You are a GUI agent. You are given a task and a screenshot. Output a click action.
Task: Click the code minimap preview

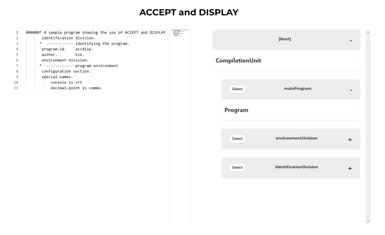pos(180,33)
